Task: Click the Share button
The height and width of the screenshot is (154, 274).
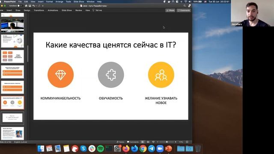Action: 170,10
